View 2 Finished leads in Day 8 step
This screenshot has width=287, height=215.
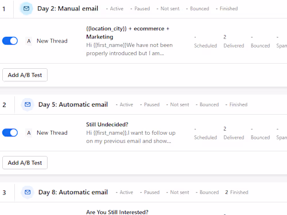(236, 192)
